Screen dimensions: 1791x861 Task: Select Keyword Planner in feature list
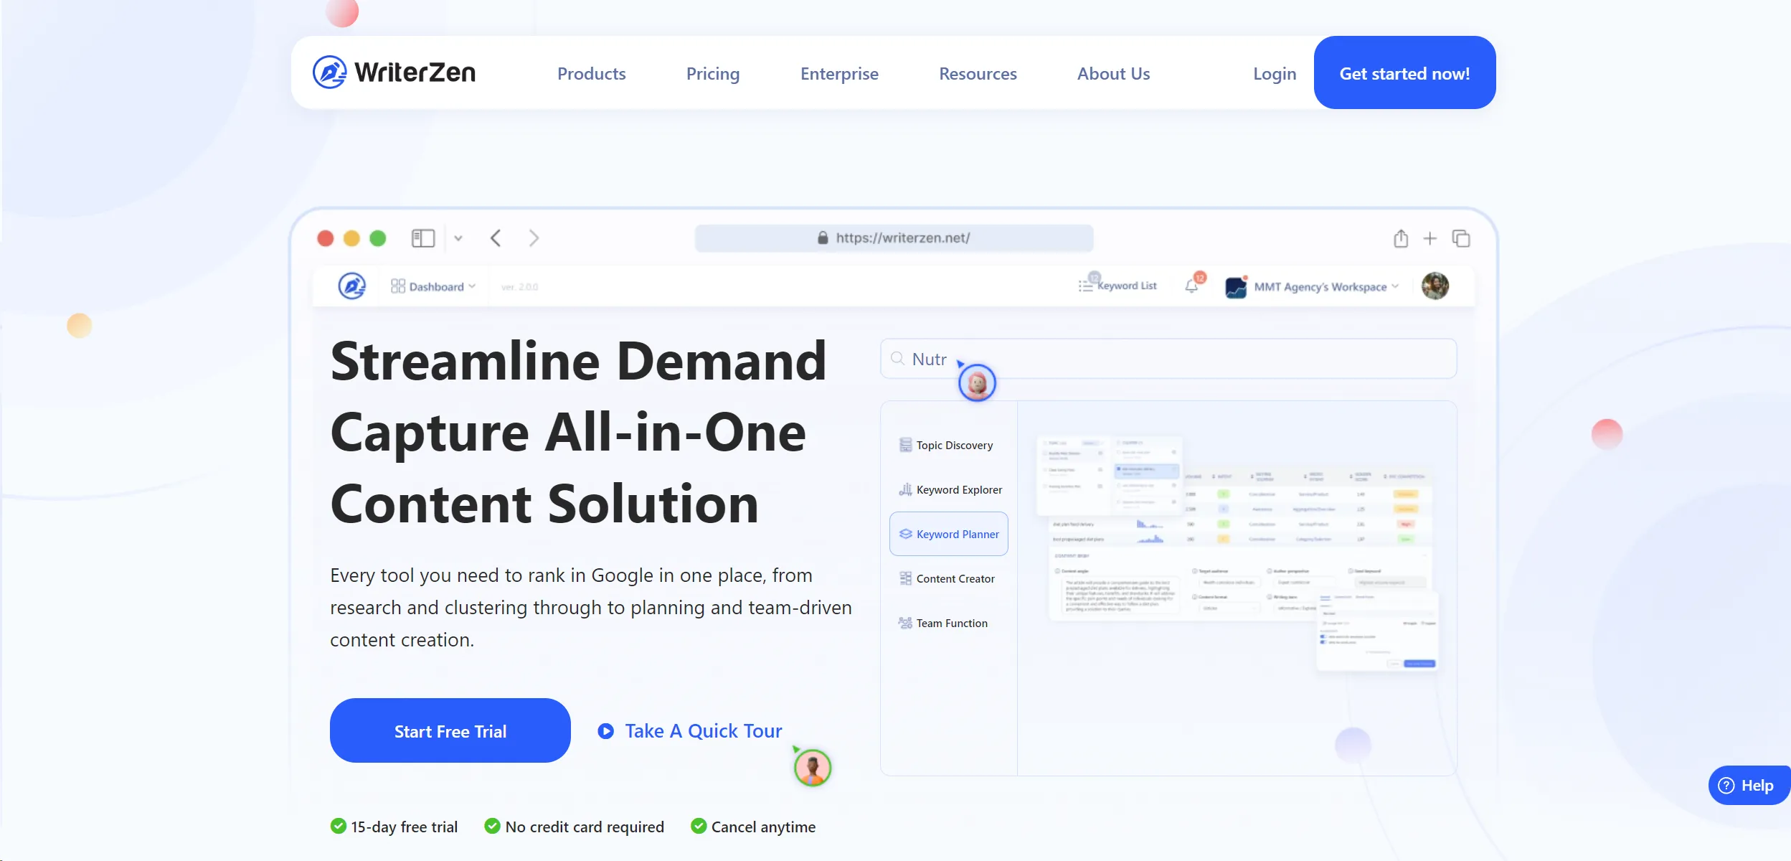coord(948,534)
